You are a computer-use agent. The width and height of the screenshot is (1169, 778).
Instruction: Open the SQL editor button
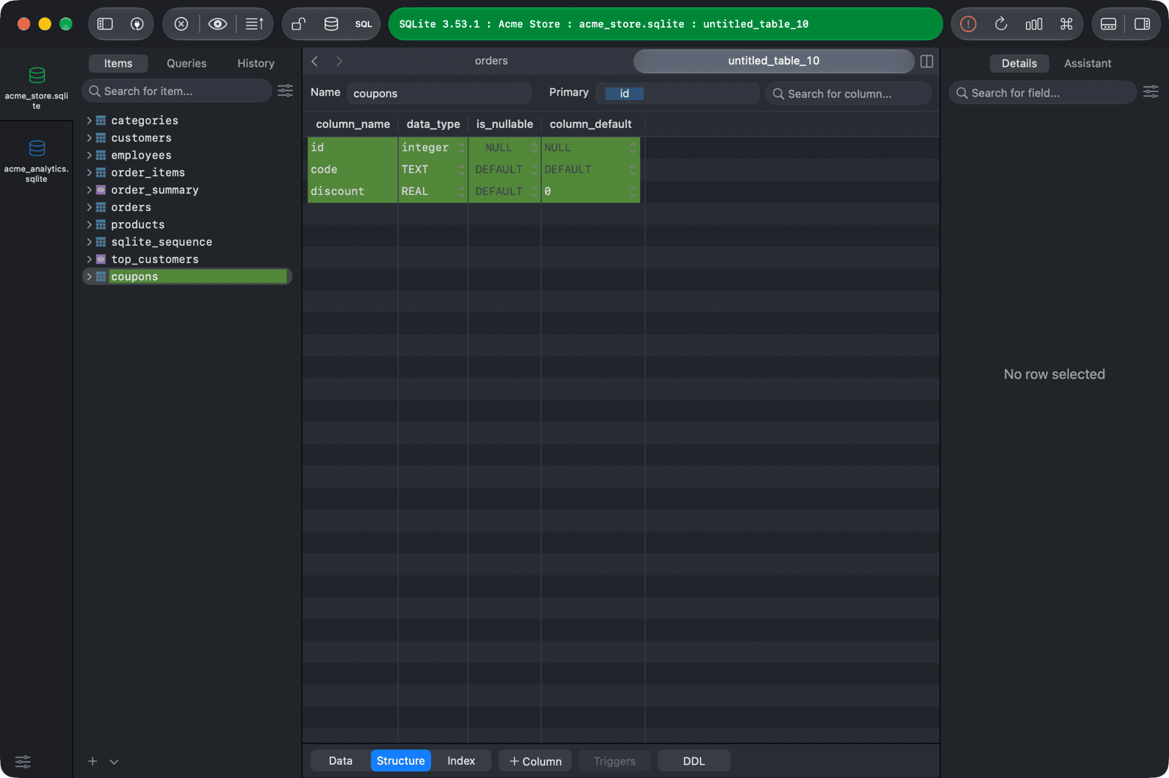(x=364, y=24)
